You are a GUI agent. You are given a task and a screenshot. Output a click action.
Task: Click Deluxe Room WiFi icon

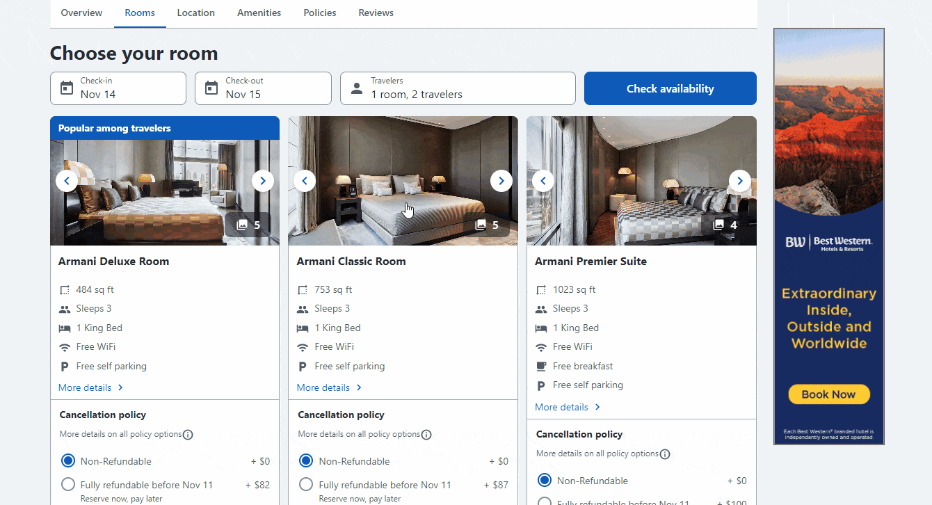pos(65,347)
